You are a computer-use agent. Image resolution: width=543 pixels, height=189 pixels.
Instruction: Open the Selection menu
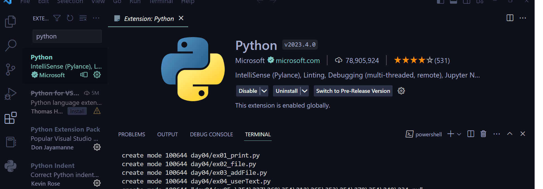click(x=70, y=2)
